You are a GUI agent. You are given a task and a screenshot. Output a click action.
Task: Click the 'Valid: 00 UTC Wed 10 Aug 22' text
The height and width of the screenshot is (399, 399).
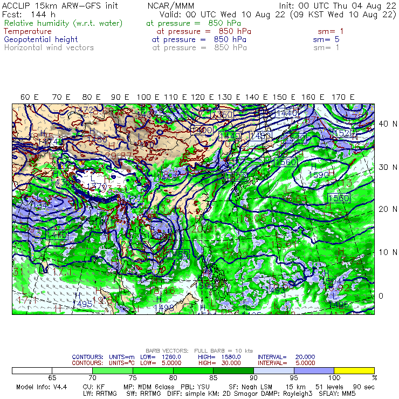point(222,14)
